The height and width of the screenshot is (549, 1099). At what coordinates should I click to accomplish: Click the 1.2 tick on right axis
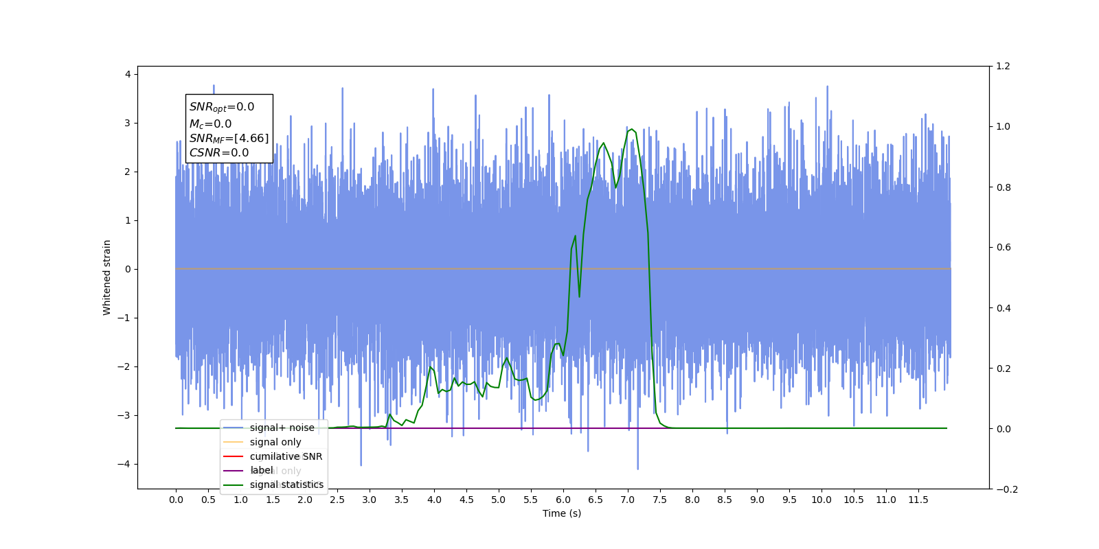coord(1004,67)
